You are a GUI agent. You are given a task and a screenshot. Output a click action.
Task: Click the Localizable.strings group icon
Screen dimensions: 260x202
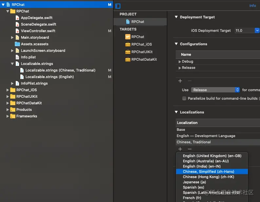[17, 64]
